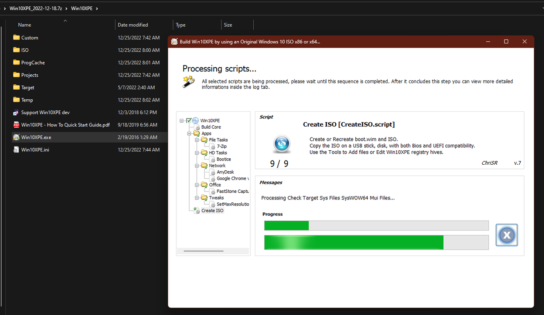
Task: Click the Office folder icon
Action: click(204, 185)
